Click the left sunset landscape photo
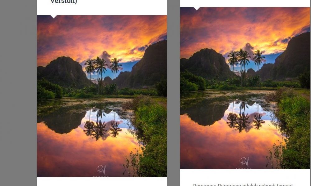The width and height of the screenshot is (311, 186). click(x=102, y=96)
